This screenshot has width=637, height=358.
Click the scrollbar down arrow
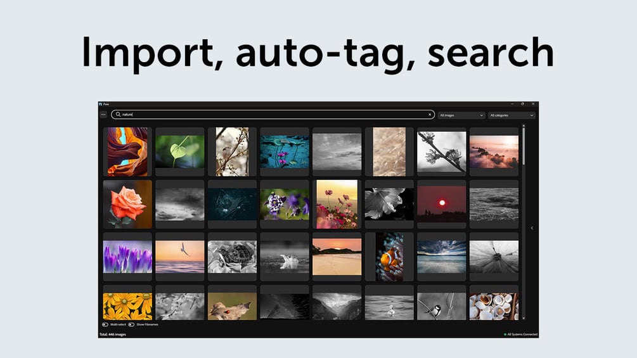tap(524, 319)
